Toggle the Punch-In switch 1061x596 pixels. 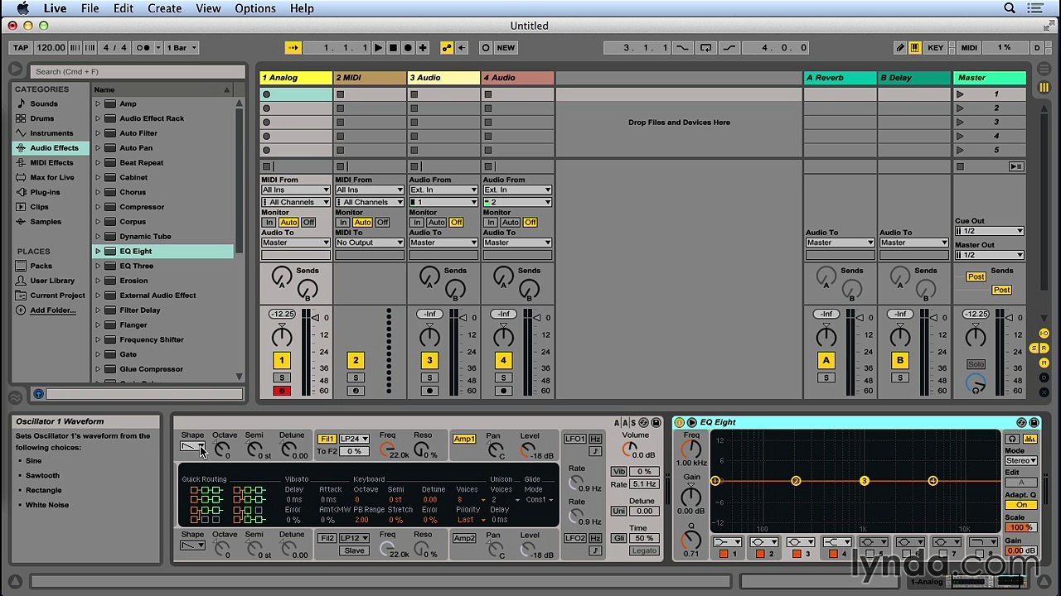tap(682, 48)
